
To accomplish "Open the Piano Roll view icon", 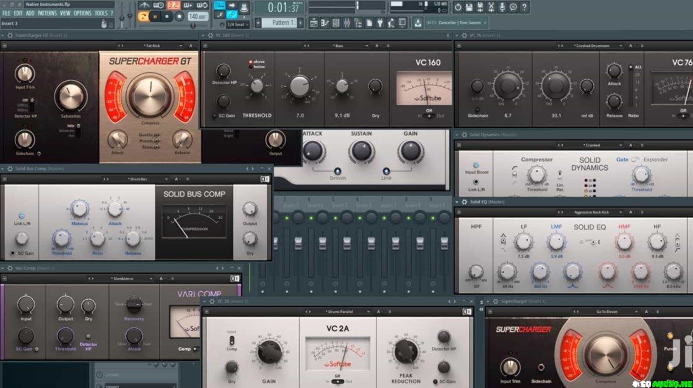I will click(x=325, y=23).
